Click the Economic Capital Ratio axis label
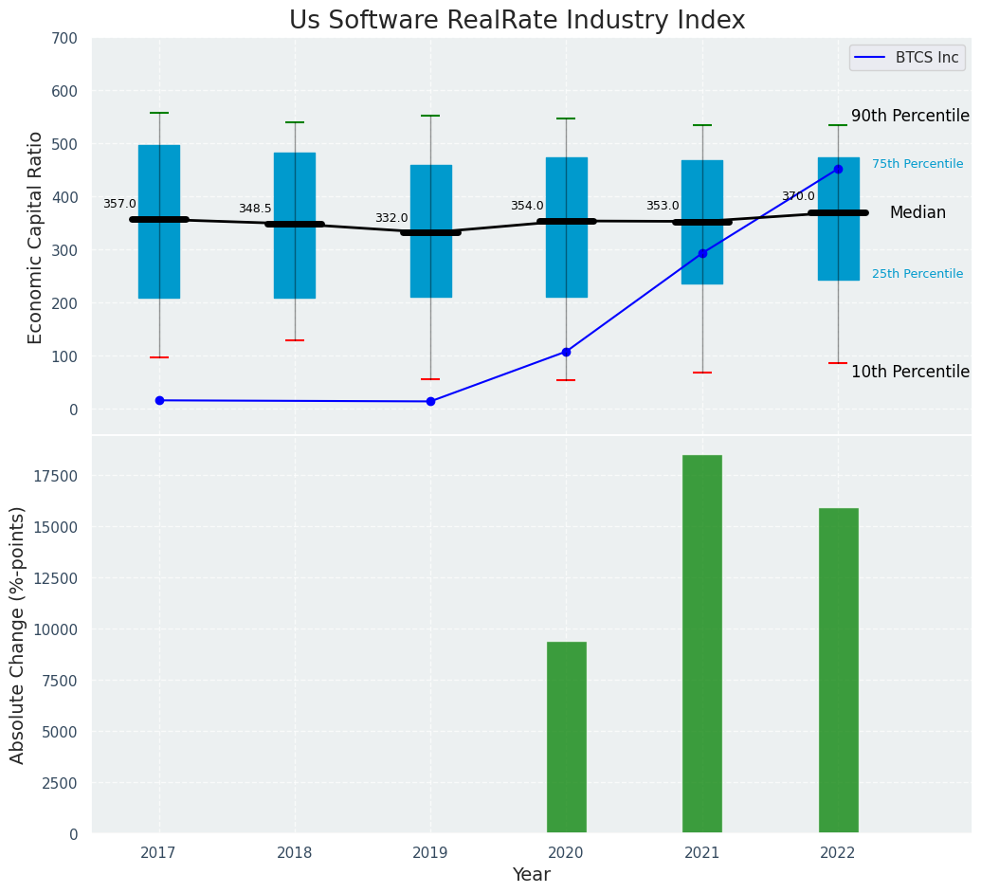This screenshot has width=981, height=893. click(36, 237)
